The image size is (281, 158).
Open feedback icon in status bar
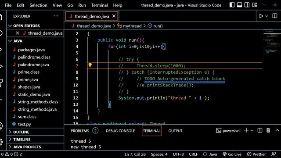(274, 154)
